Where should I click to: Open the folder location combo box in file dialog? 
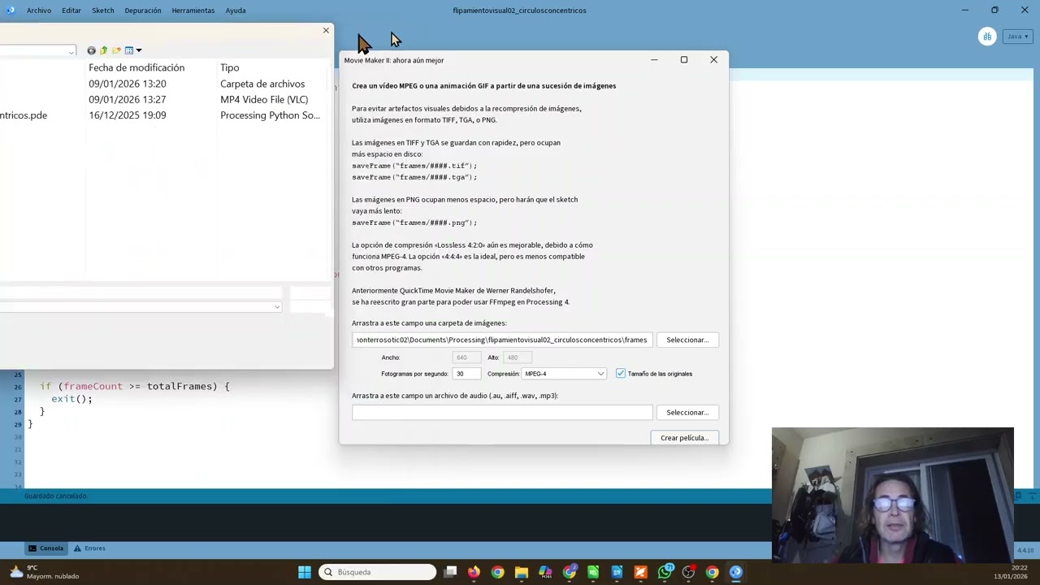click(x=38, y=51)
